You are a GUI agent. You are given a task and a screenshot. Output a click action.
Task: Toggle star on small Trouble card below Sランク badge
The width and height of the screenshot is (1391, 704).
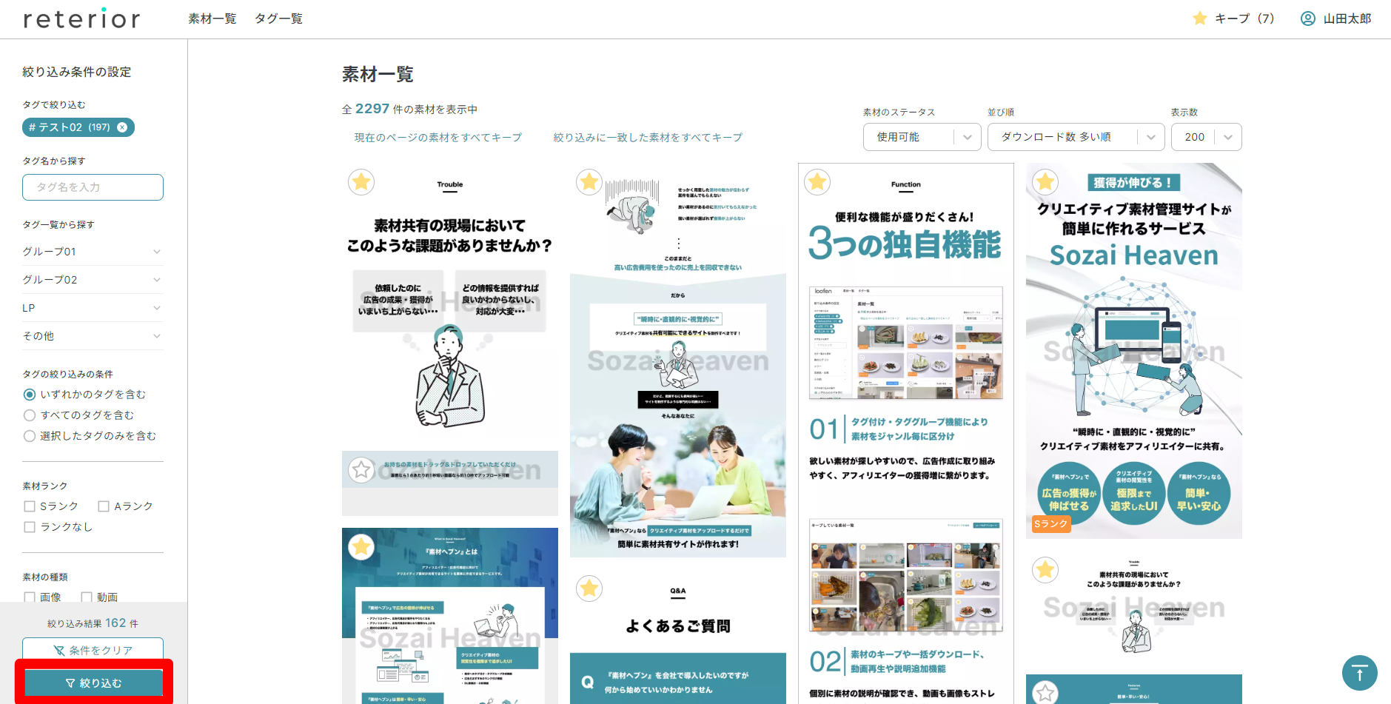1045,569
